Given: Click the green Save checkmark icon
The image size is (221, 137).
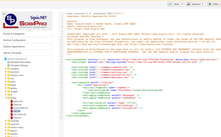Looking at the screenshot, I should pos(170,4).
